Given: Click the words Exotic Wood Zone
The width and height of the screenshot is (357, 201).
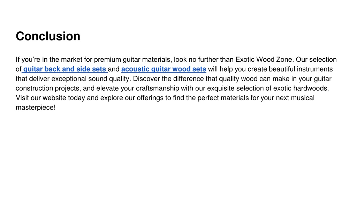Looking at the screenshot, I should coord(264,59).
